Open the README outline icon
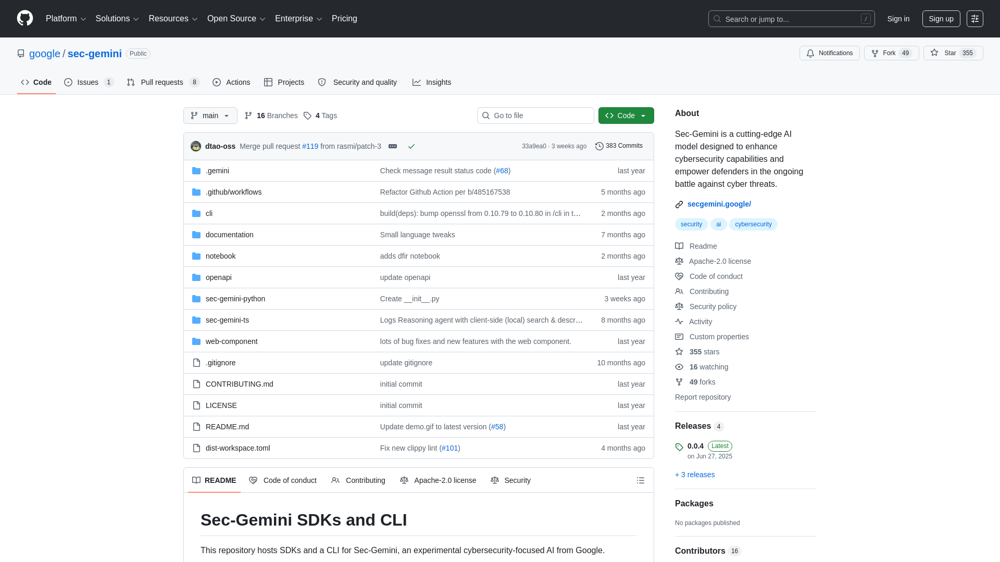Image resolution: width=1000 pixels, height=562 pixels. click(x=641, y=480)
